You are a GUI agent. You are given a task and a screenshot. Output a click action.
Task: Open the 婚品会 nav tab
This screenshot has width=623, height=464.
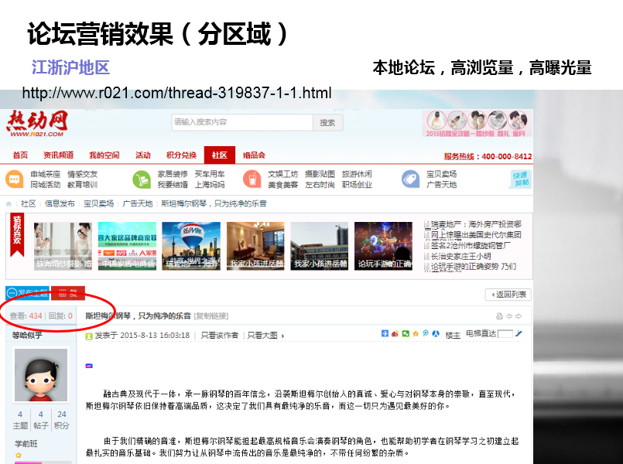[x=254, y=155]
